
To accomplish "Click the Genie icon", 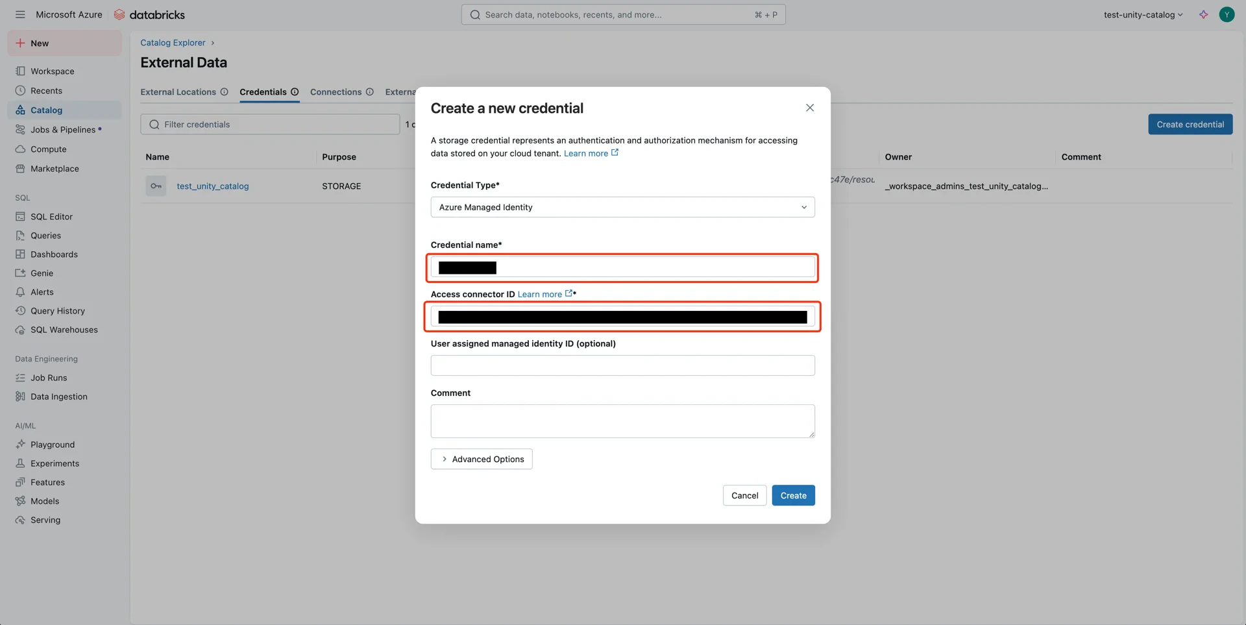I will click(20, 273).
